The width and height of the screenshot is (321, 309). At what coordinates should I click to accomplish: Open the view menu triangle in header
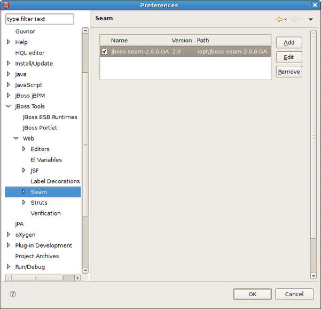[x=311, y=20]
